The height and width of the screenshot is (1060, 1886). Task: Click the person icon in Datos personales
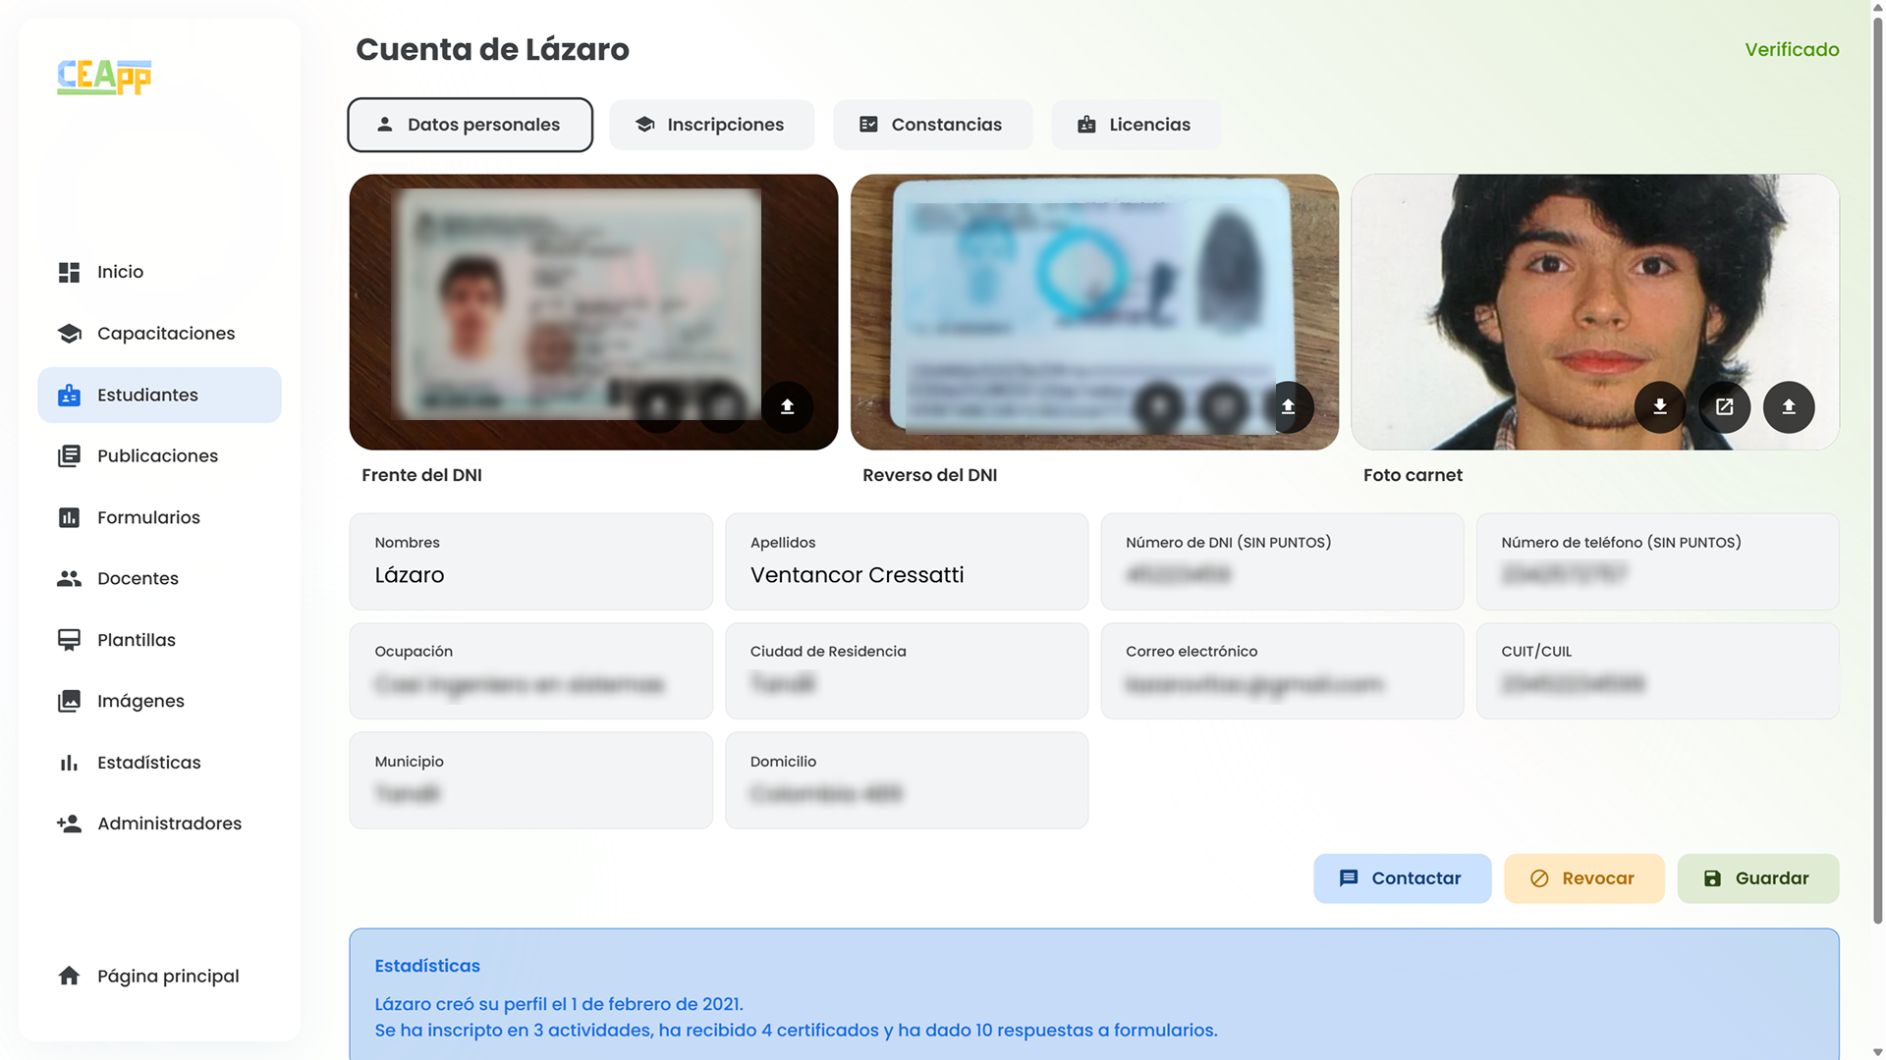click(x=385, y=125)
